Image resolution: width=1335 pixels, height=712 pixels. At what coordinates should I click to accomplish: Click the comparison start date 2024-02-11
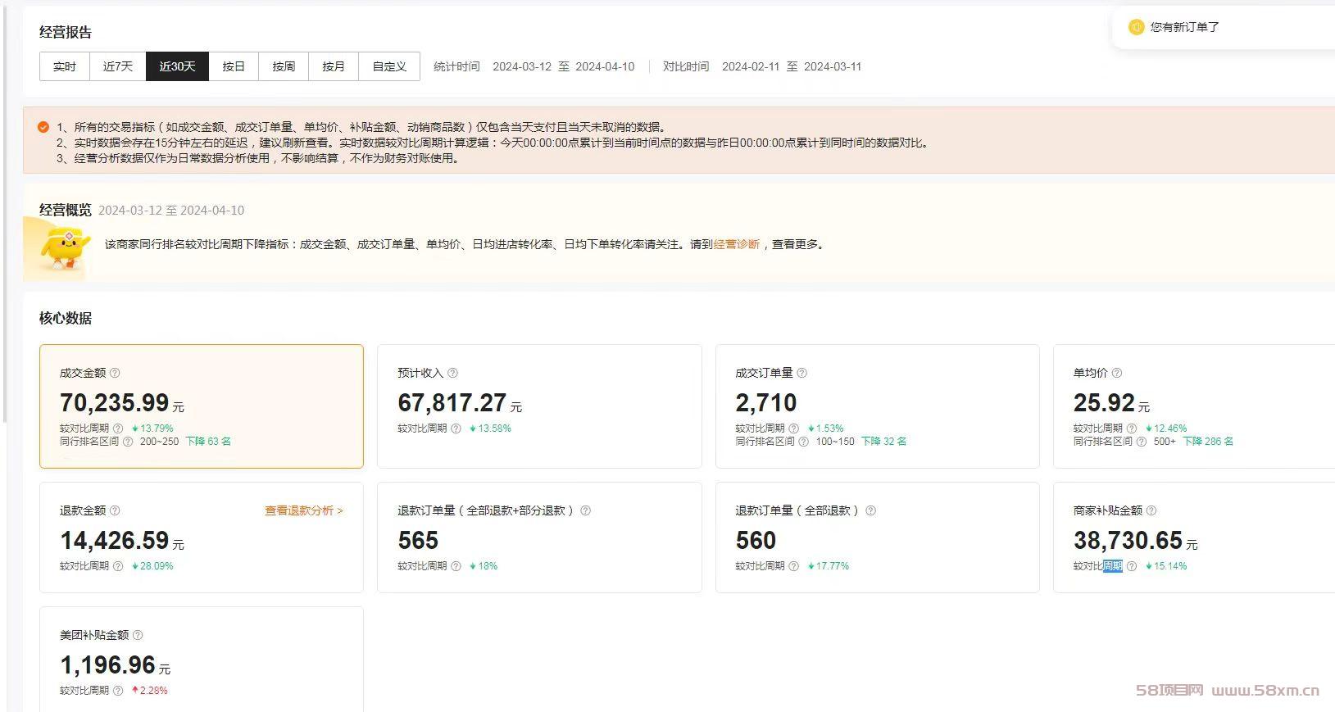[x=751, y=66]
